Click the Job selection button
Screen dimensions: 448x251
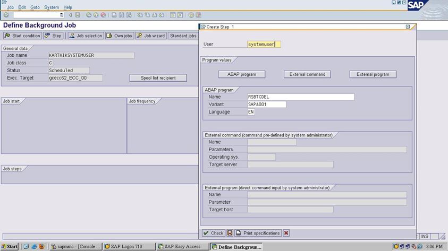pos(86,36)
